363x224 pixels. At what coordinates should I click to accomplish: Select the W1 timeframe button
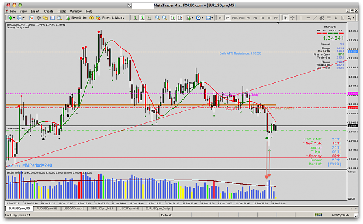click(x=269, y=18)
